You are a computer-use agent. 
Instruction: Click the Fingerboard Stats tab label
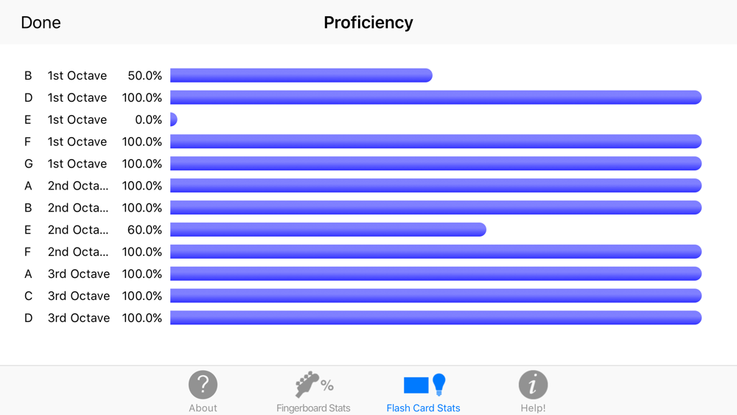coord(313,408)
